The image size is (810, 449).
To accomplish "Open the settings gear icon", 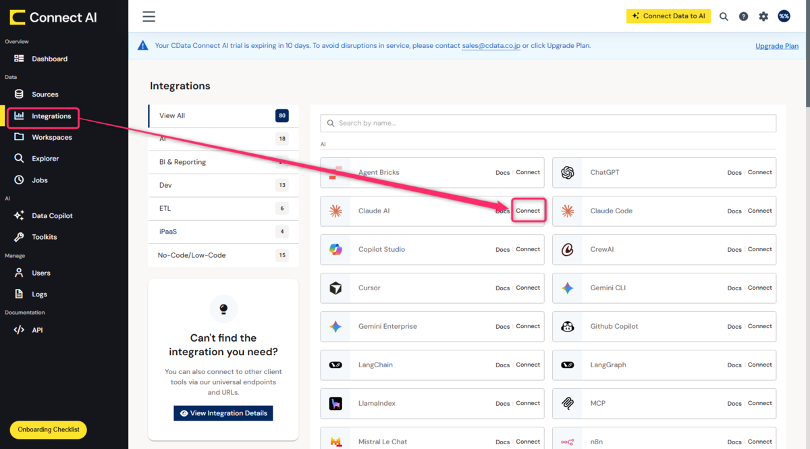I will (763, 16).
